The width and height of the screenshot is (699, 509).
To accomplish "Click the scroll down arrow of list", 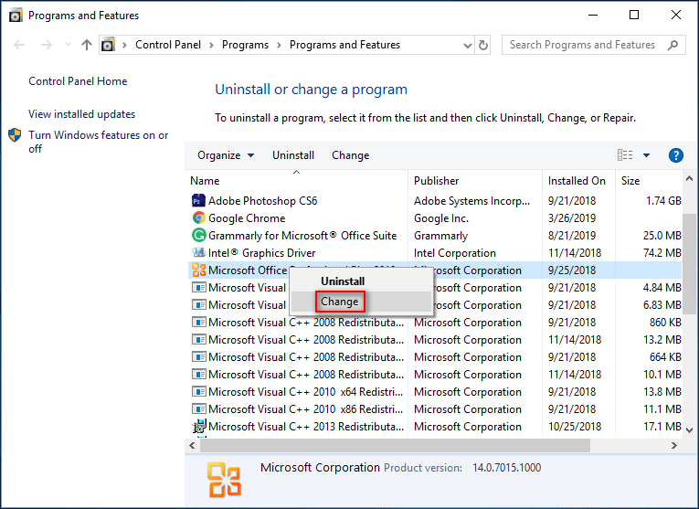I will pyautogui.click(x=689, y=430).
